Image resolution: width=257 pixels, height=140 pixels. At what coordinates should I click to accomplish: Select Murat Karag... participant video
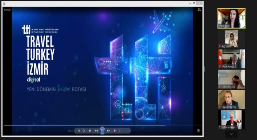click(x=231, y=59)
